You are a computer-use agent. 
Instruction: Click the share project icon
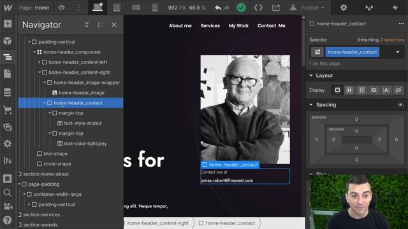276,8
